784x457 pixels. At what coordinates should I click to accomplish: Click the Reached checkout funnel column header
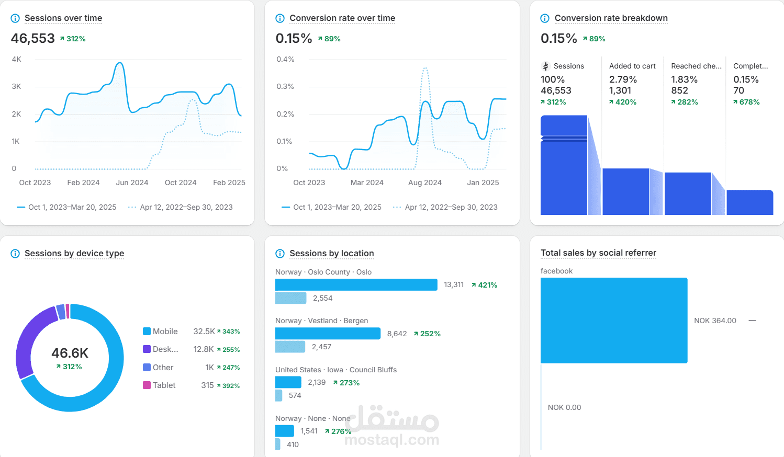(696, 66)
